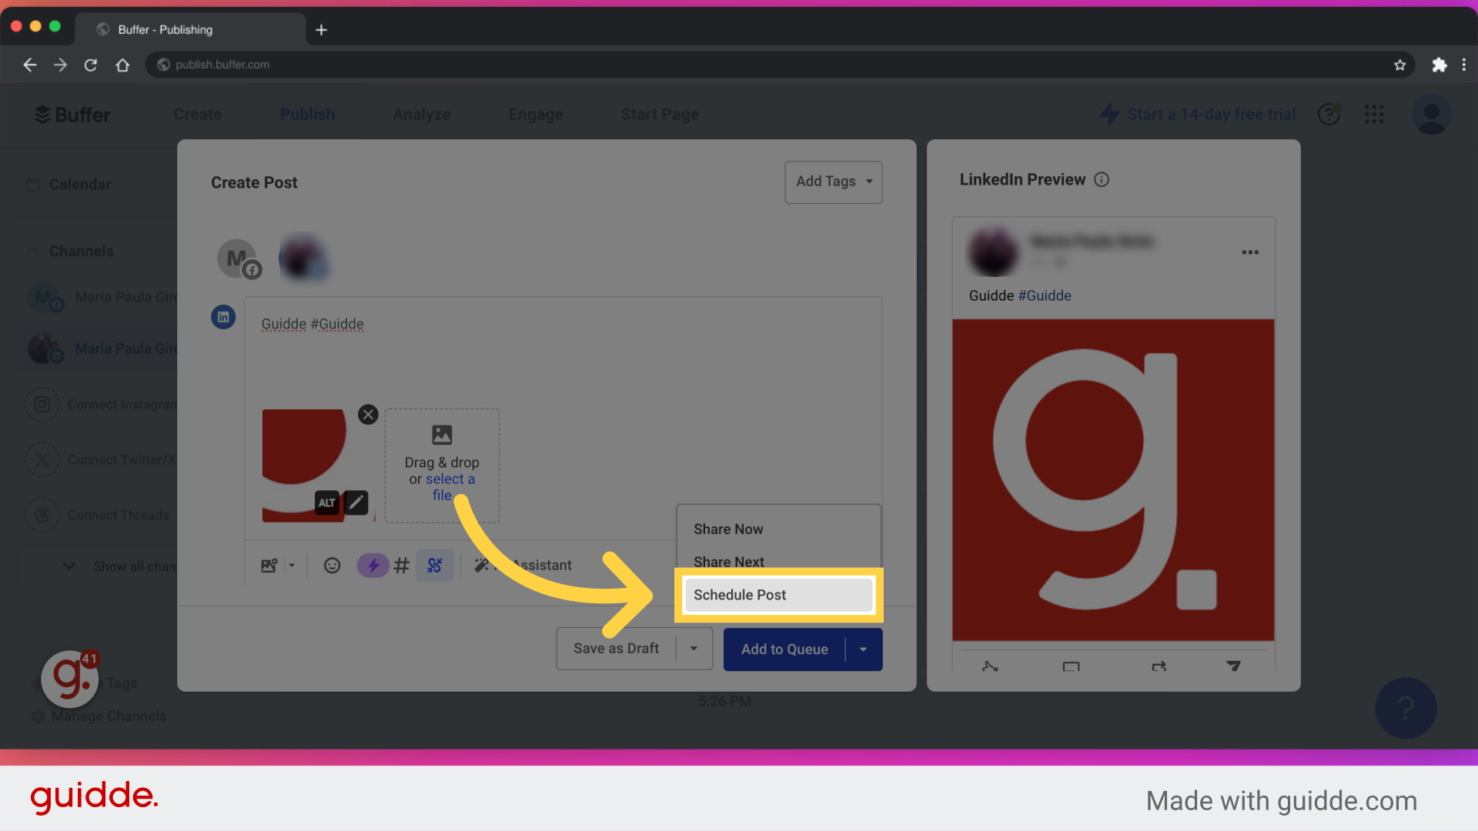This screenshot has width=1478, height=831.
Task: Open the Add Tags dropdown
Action: coord(833,182)
